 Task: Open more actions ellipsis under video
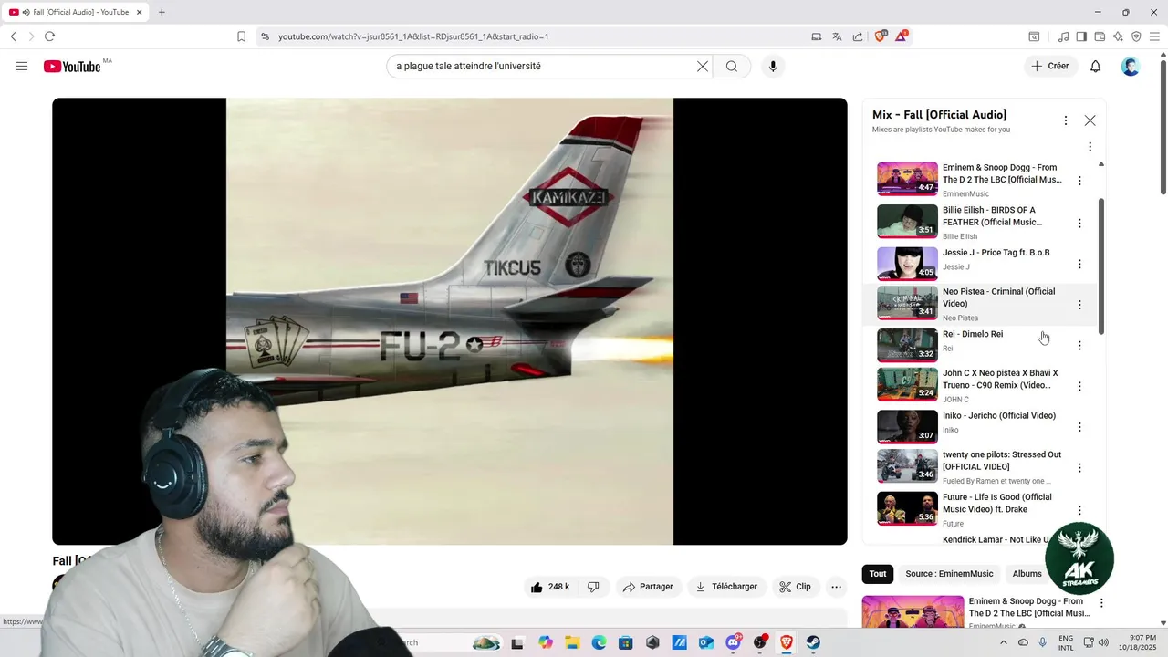coord(836,587)
